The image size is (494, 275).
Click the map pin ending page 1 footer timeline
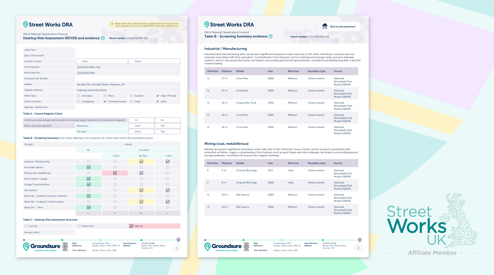(x=178, y=240)
